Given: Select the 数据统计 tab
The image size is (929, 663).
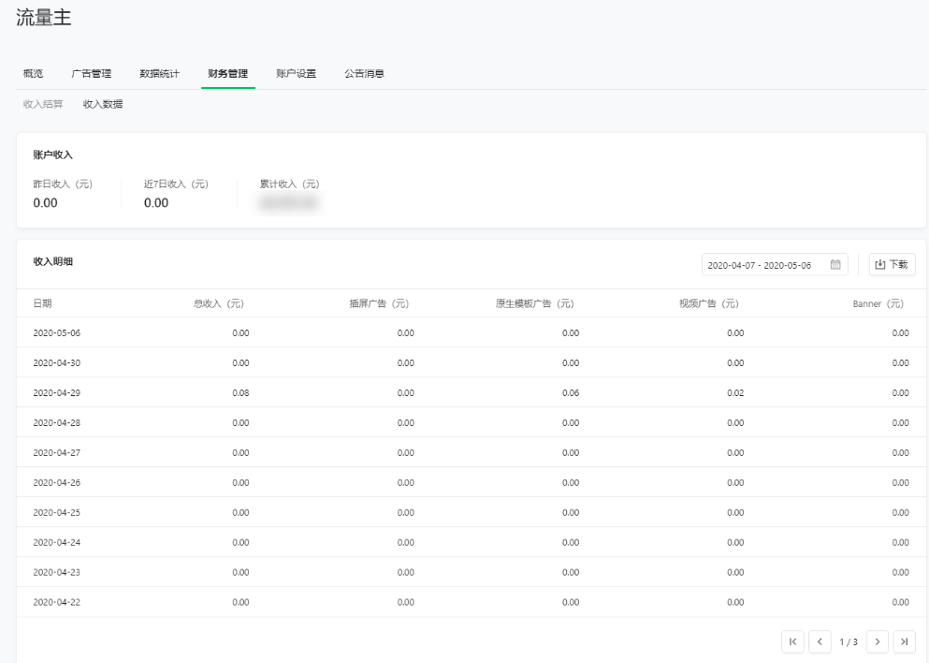Looking at the screenshot, I should [159, 73].
